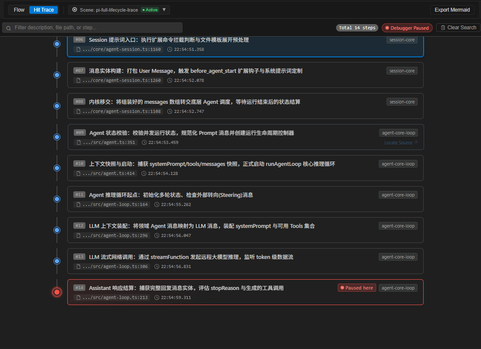Click the trash icon in Clear Search

point(443,28)
